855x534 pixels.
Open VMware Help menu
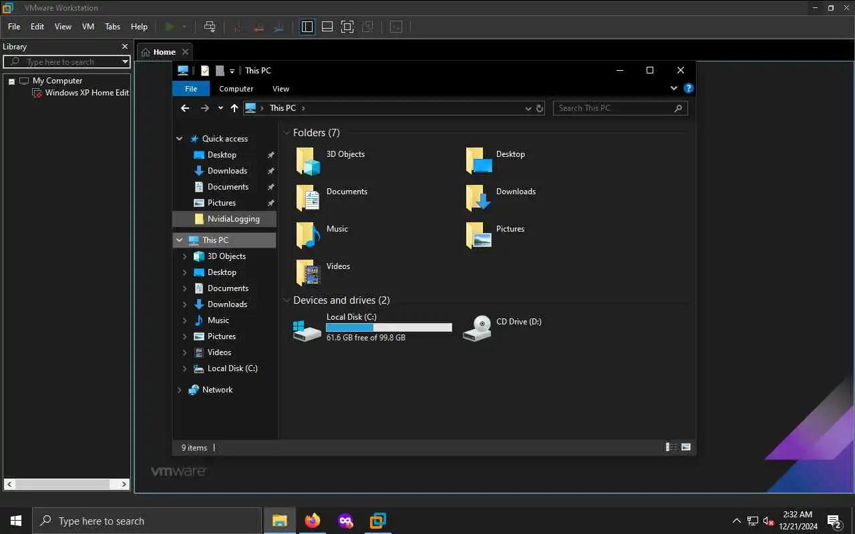(139, 27)
